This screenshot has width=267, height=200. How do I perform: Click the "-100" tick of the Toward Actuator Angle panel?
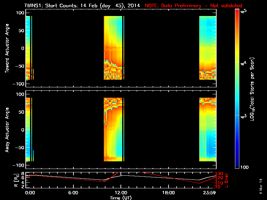(18, 84)
